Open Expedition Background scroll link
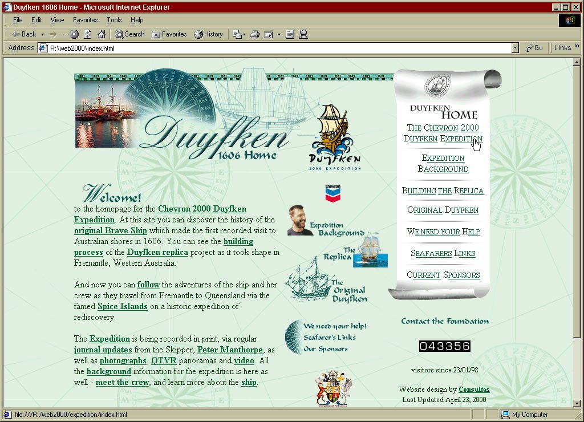Screen dimensions: 584x422 click(x=443, y=164)
